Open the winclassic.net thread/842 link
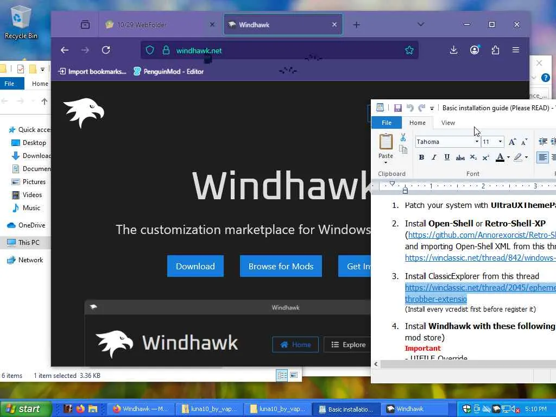556x417 pixels. click(480, 258)
